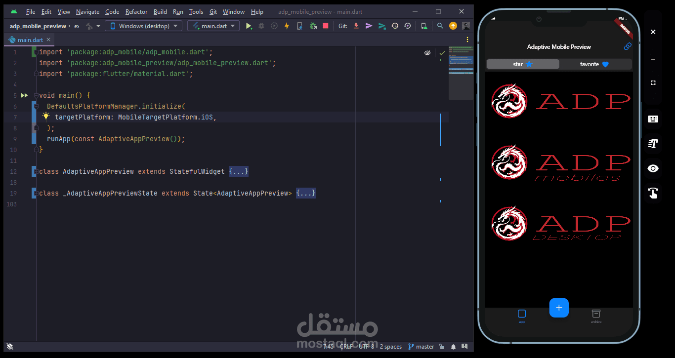Click the Git update project arrow
This screenshot has height=358, width=675.
point(356,26)
